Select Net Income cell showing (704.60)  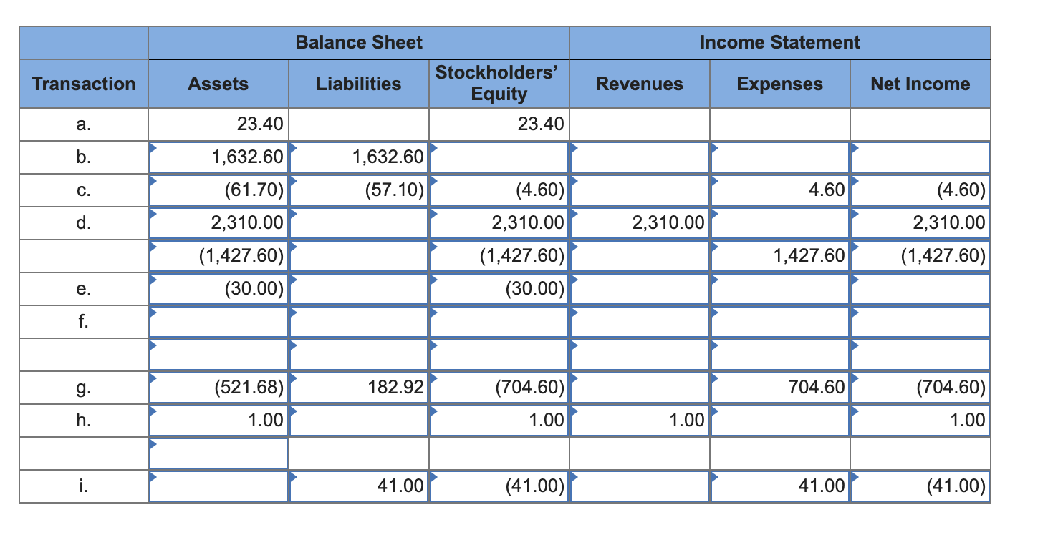click(920, 387)
